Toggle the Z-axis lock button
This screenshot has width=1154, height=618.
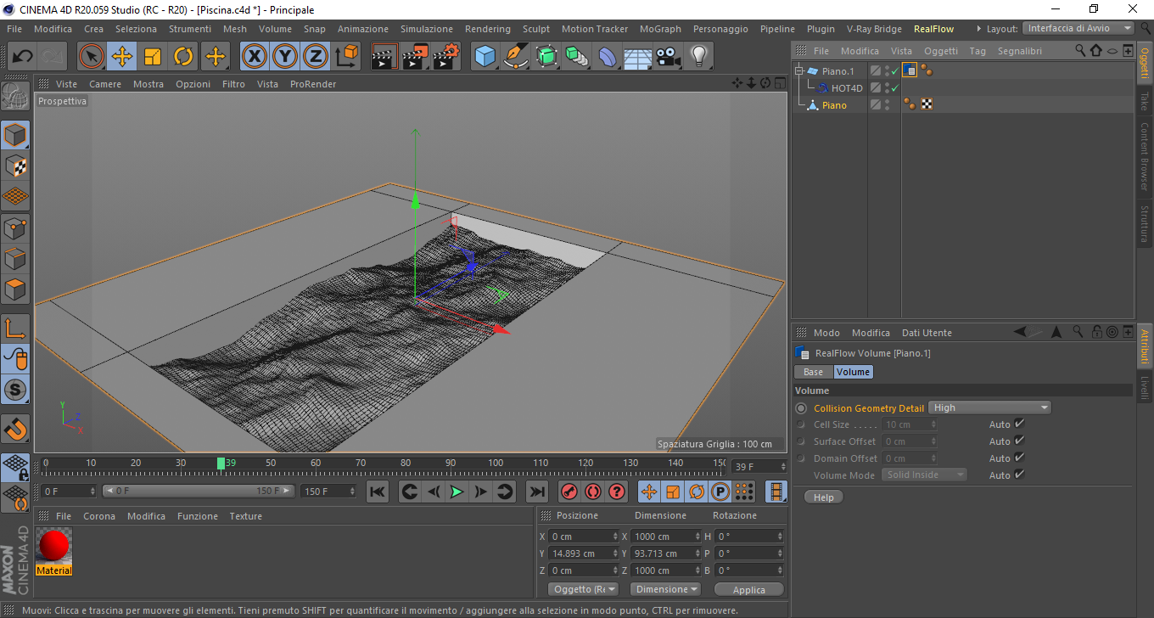tap(316, 57)
